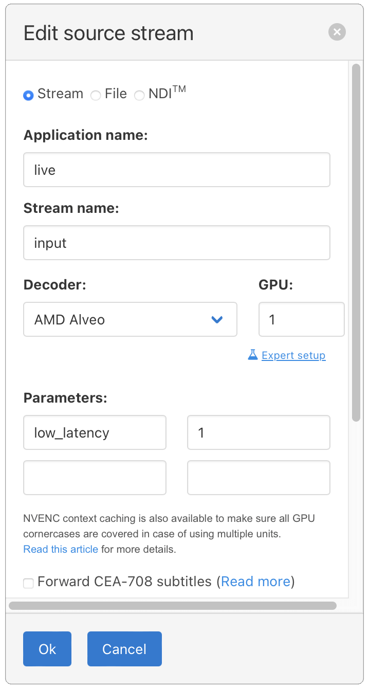Image resolution: width=369 pixels, height=689 pixels.
Task: Select the NDI radio button
Action: pyautogui.click(x=139, y=95)
